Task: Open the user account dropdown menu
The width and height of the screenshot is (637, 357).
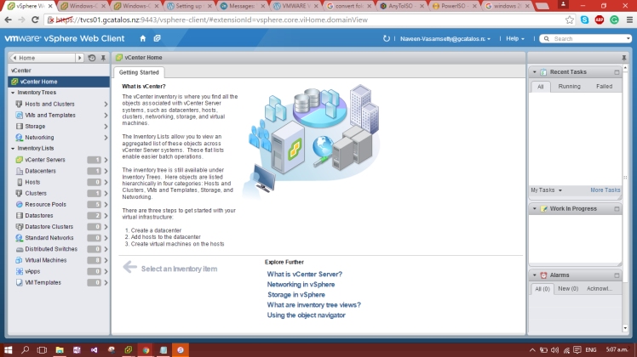Action: [x=445, y=39]
